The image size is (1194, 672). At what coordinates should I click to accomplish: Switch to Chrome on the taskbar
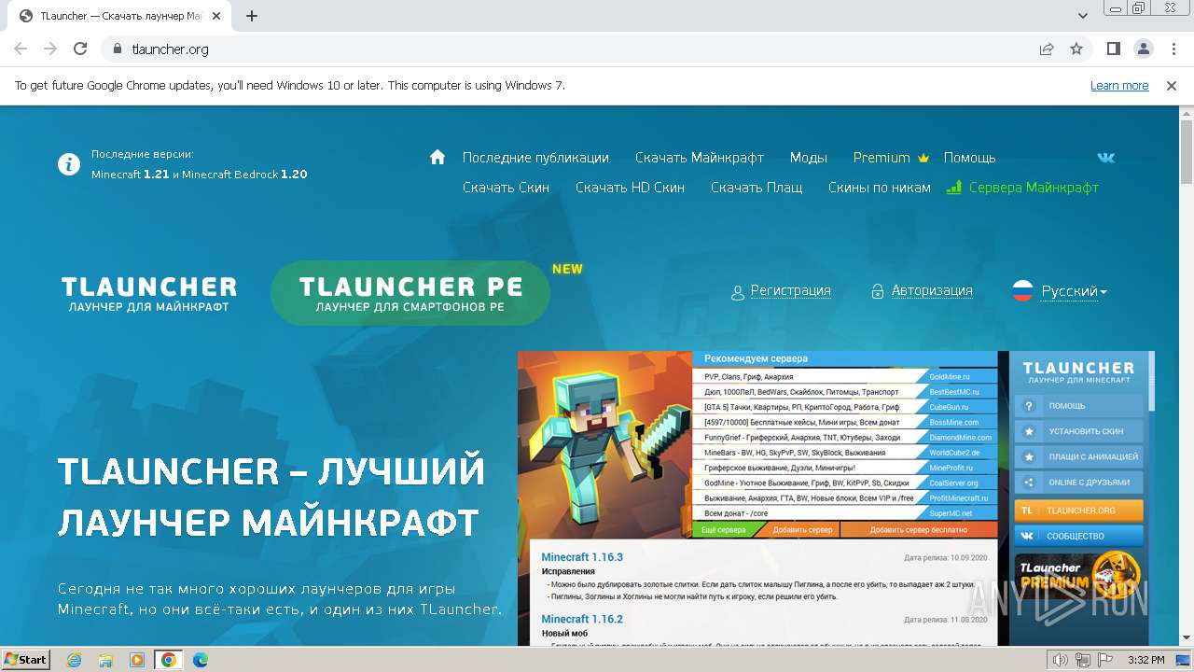pyautogui.click(x=169, y=660)
